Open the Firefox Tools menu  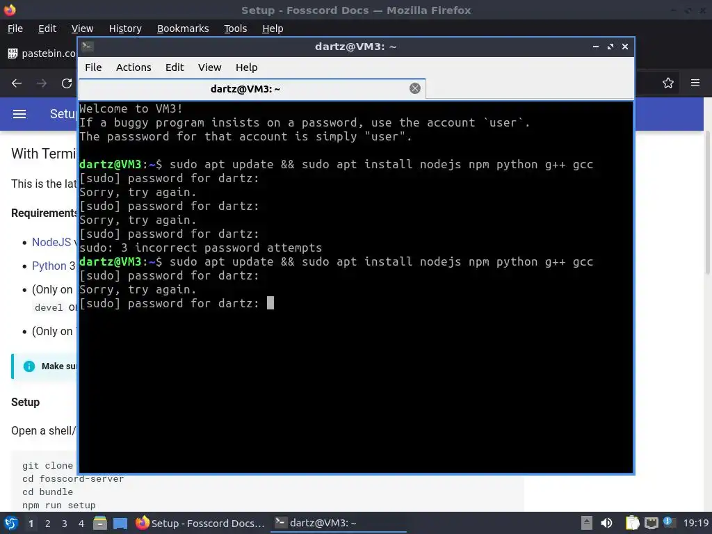(235, 29)
